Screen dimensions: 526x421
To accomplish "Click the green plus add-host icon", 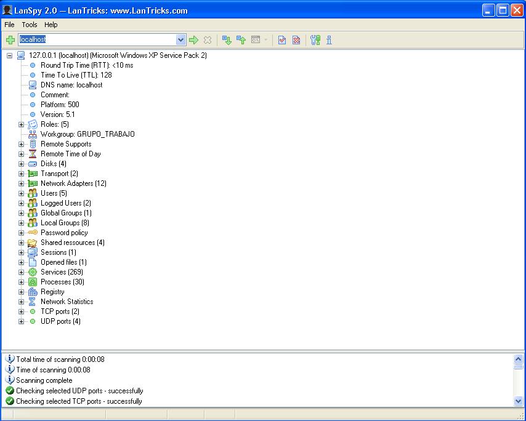I will [10, 40].
